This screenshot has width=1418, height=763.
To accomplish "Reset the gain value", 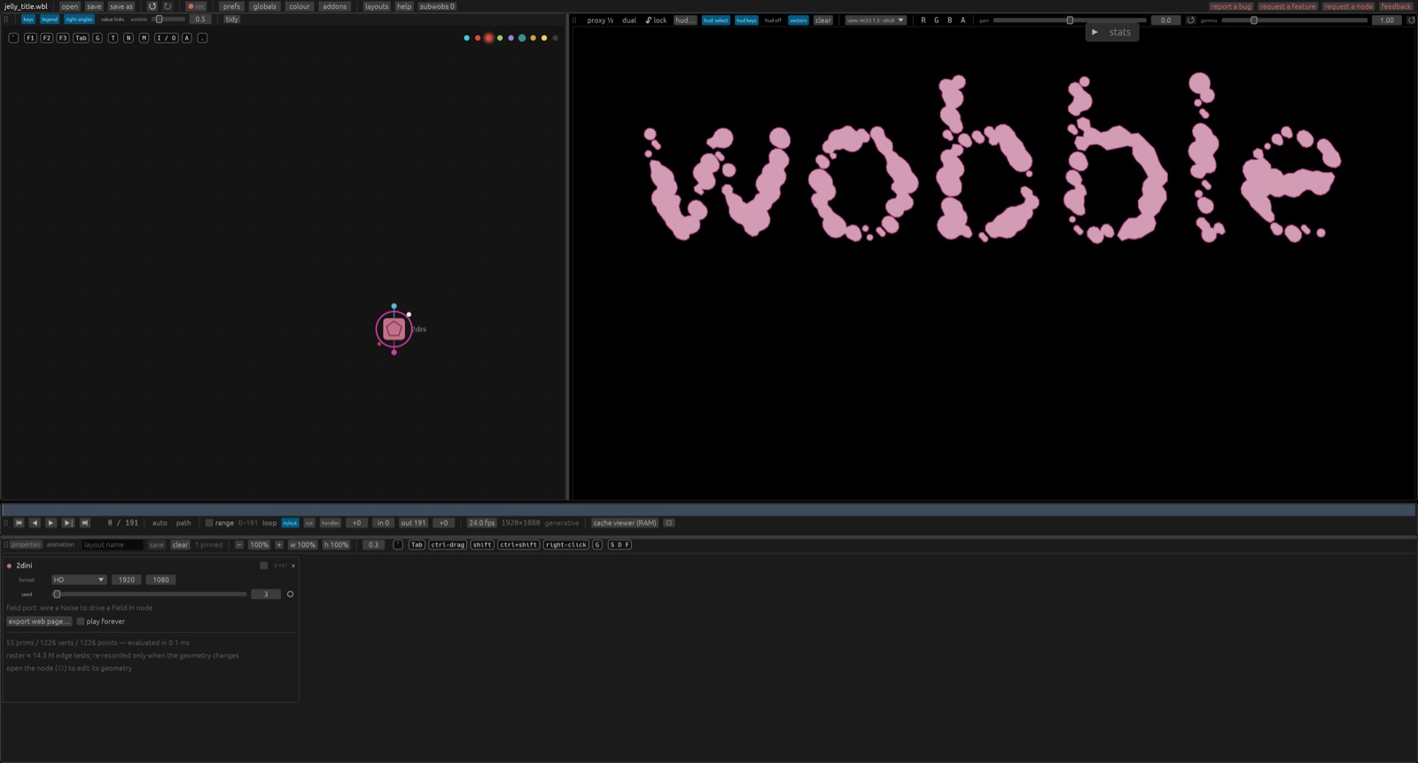I will click(1190, 20).
